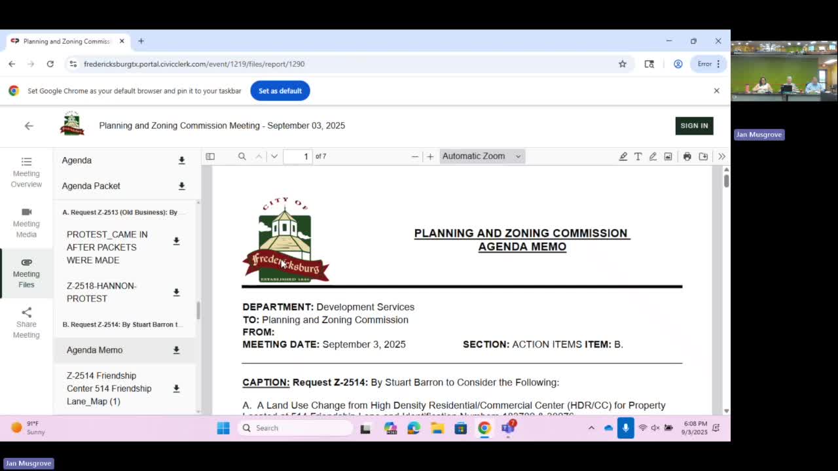This screenshot has height=471, width=838.
Task: Click the SIGN IN button
Action: pyautogui.click(x=694, y=126)
